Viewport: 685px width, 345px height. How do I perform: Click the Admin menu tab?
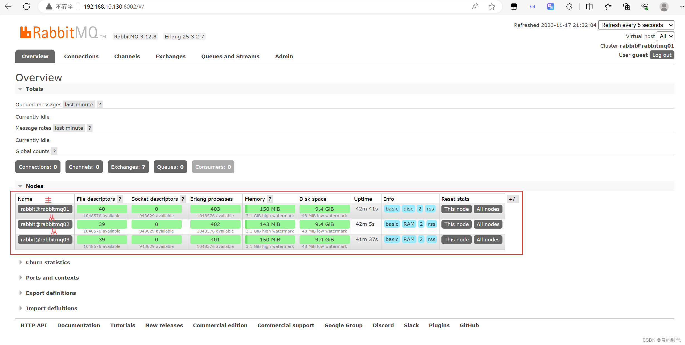click(x=283, y=56)
